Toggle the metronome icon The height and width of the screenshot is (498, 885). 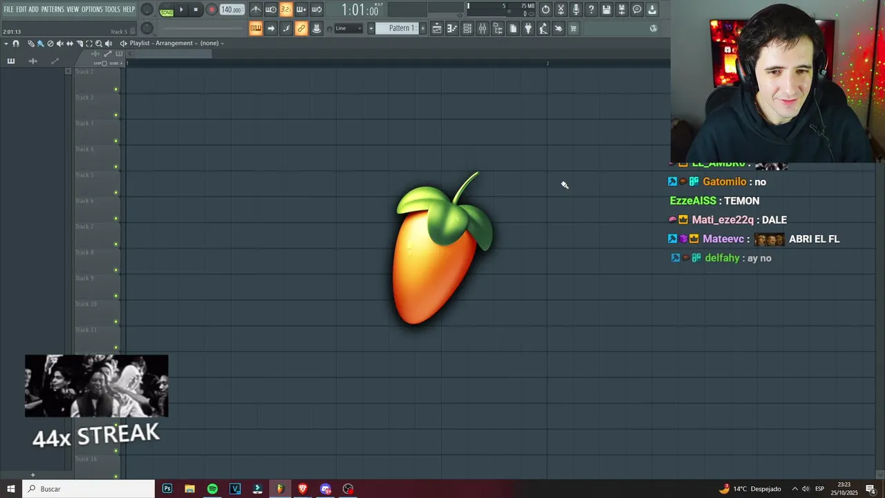(256, 10)
